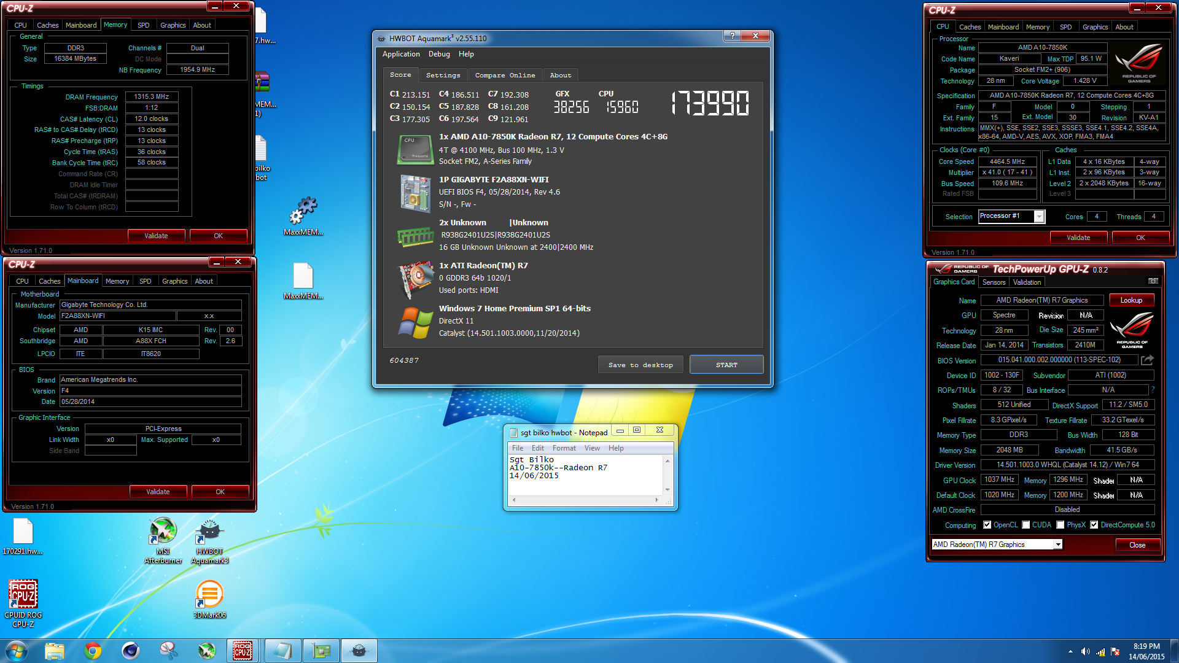Click the Show desktop strip on taskbar
This screenshot has height=663, width=1179.
(x=1174, y=651)
